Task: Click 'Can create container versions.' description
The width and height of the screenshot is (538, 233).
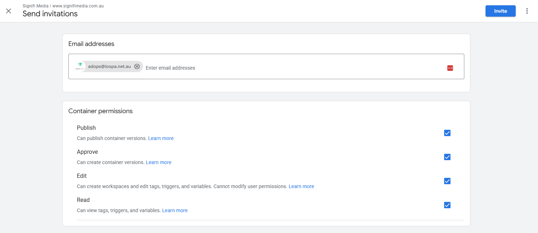Action: (111, 162)
